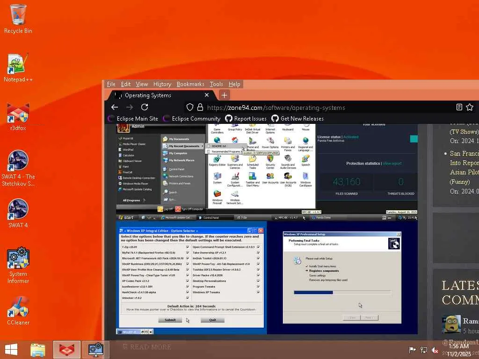Open the Bookmarks menu

[x=190, y=84]
